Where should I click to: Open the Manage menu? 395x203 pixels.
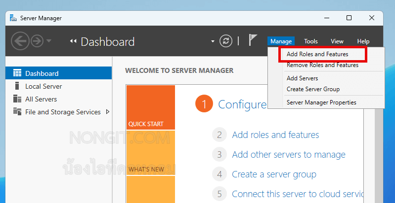click(x=281, y=41)
